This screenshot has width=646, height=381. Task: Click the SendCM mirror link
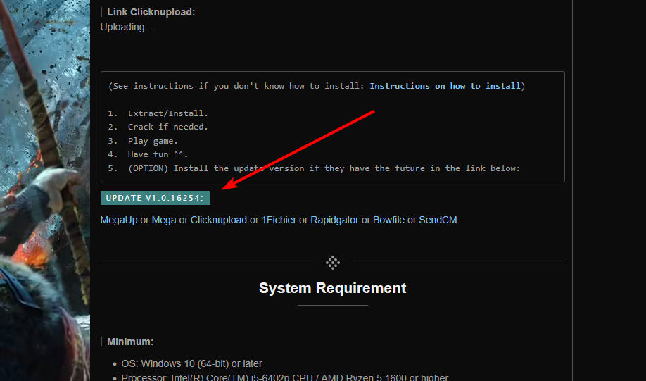coord(438,220)
